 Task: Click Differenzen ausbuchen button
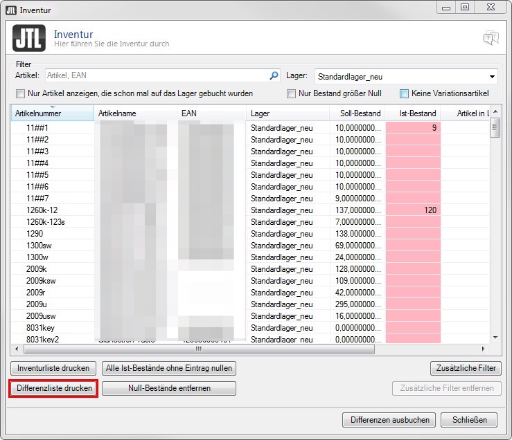(x=389, y=420)
